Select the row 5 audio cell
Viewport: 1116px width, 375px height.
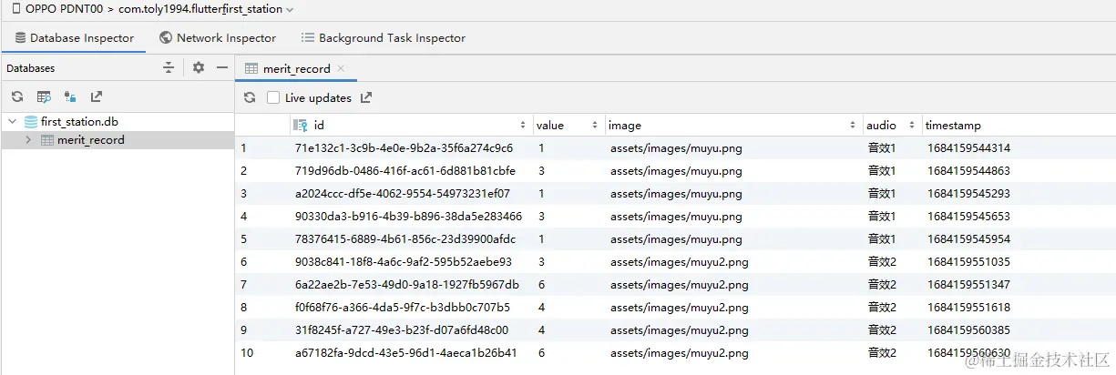point(882,238)
